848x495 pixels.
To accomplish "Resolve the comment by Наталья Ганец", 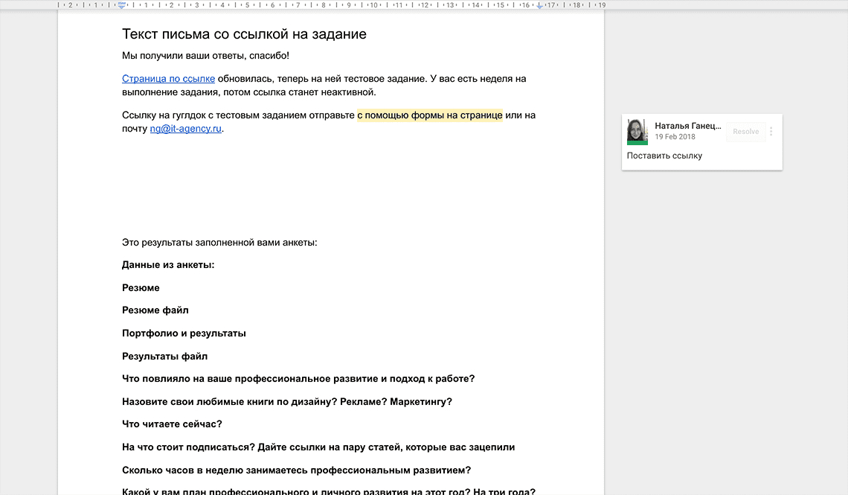I will [745, 132].
